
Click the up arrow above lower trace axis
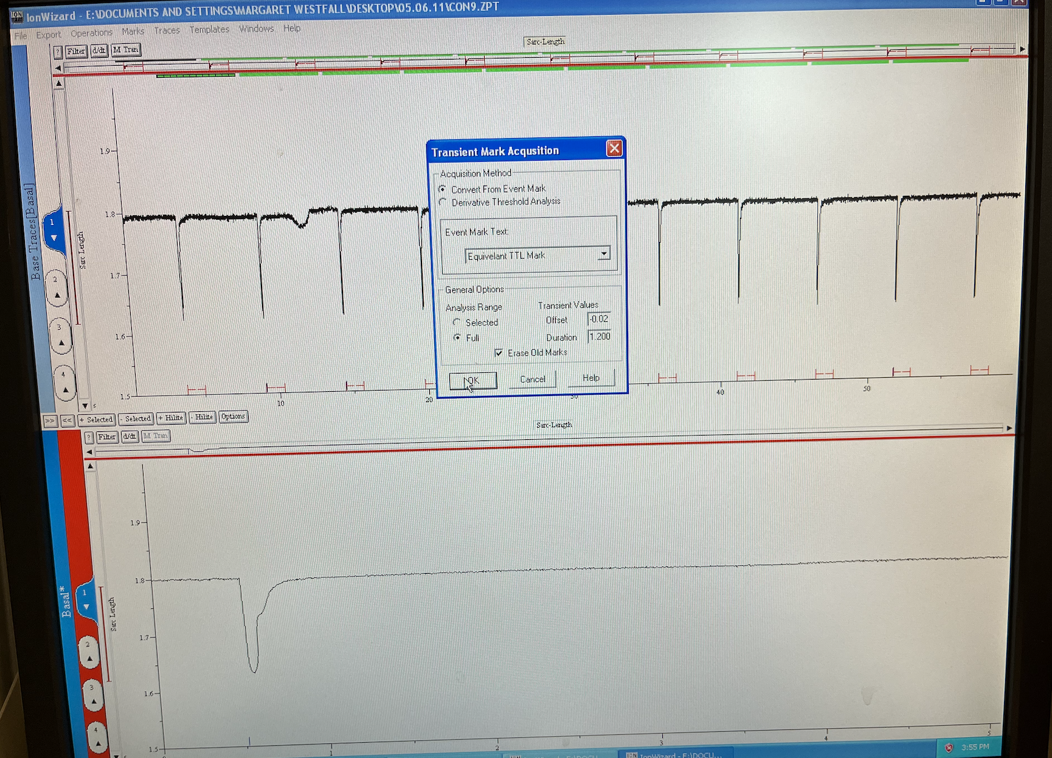click(x=91, y=466)
